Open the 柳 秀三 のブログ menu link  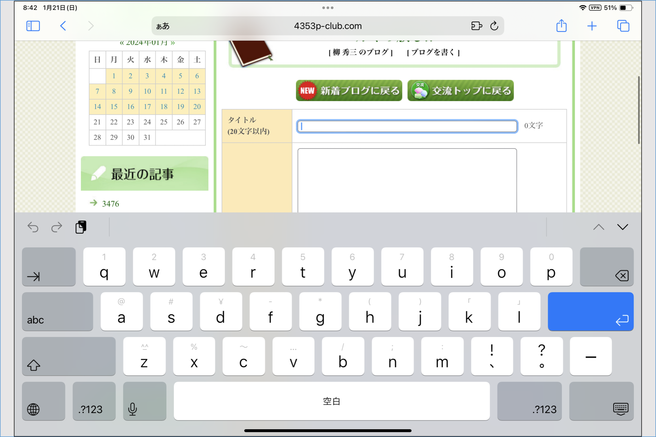click(x=361, y=52)
